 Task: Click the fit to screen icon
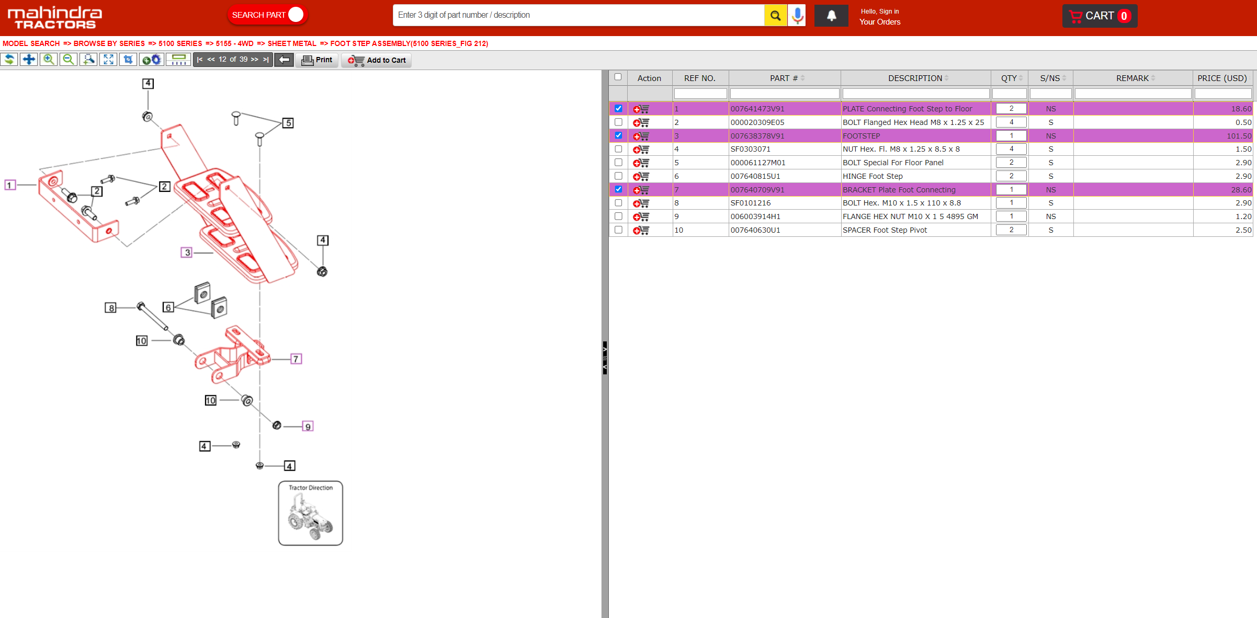tap(108, 60)
